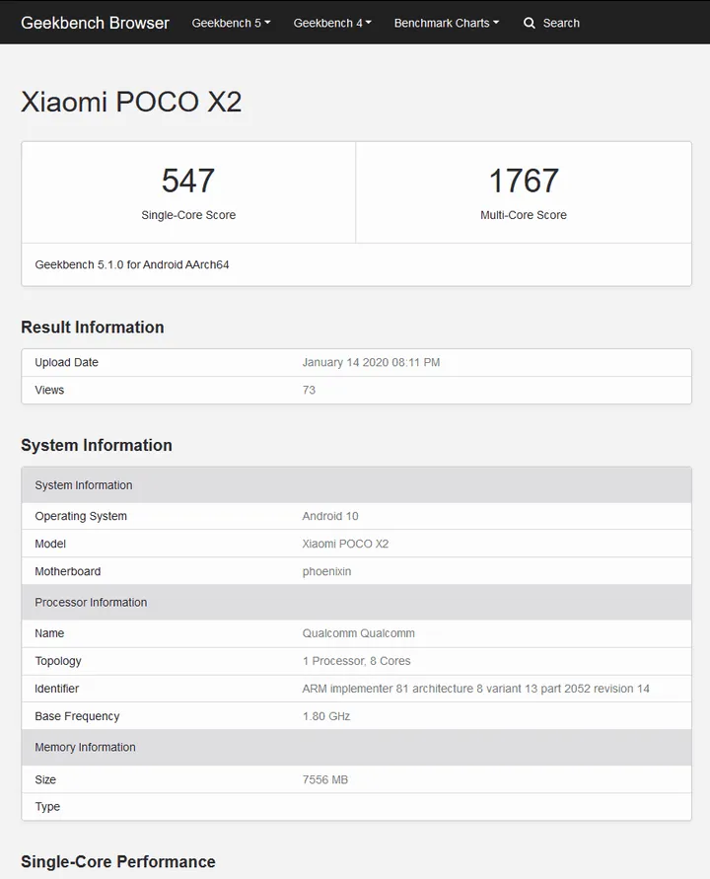Image resolution: width=710 pixels, height=879 pixels.
Task: Click the Xiaomi POCO X2 page title
Action: coord(131,102)
